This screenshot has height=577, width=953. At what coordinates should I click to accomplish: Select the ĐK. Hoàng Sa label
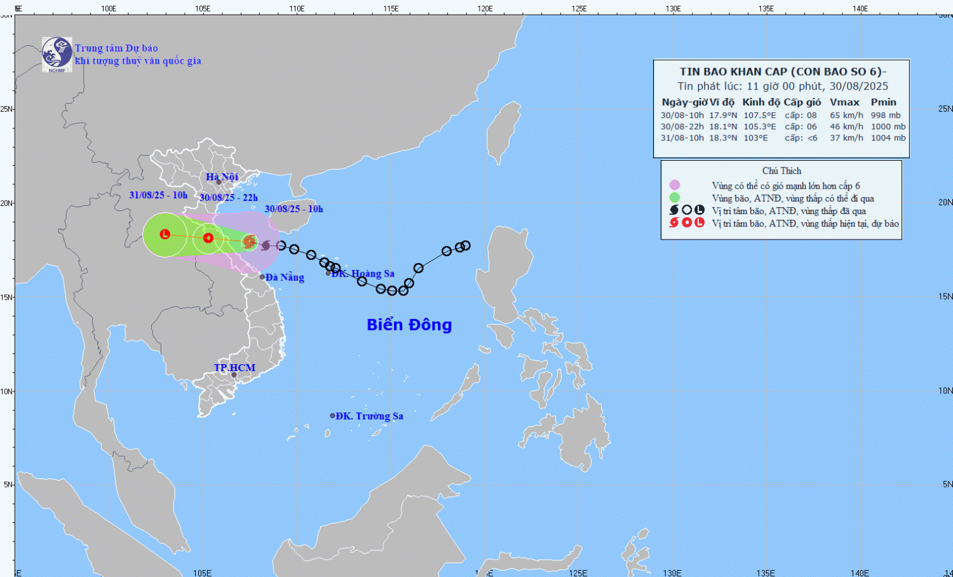click(x=363, y=274)
